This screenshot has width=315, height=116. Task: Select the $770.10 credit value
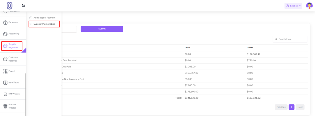tap(251, 60)
